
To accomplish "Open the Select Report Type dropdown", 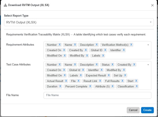I will pos(79,22).
